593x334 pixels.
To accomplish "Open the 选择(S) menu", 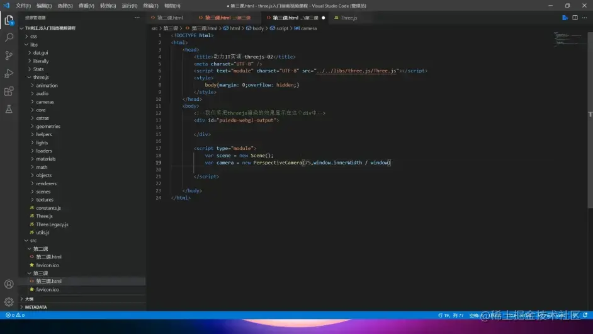I will point(65,6).
